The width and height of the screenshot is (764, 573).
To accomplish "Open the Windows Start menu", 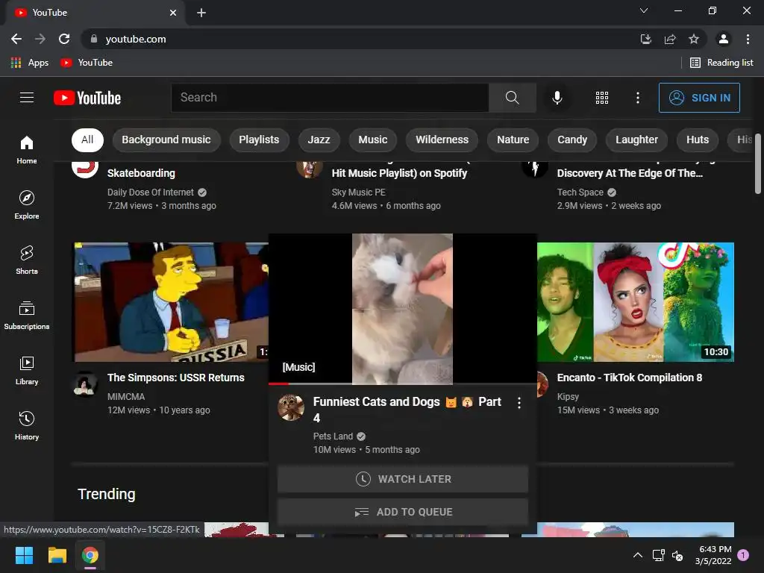I will (x=24, y=555).
